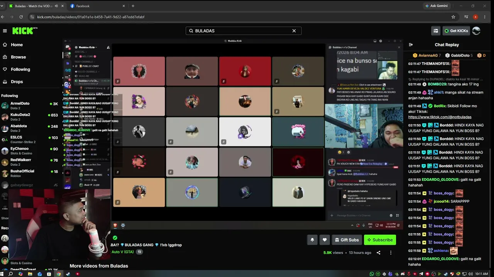Go back to the previous page
The width and height of the screenshot is (494, 277).
3,17
